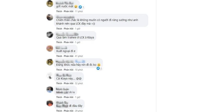Like the 'Qua làm trainee ở LCK' comment
200x112 pixels.
59,42
